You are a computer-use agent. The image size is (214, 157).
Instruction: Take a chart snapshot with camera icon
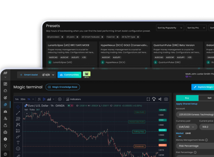[x=166, y=99]
